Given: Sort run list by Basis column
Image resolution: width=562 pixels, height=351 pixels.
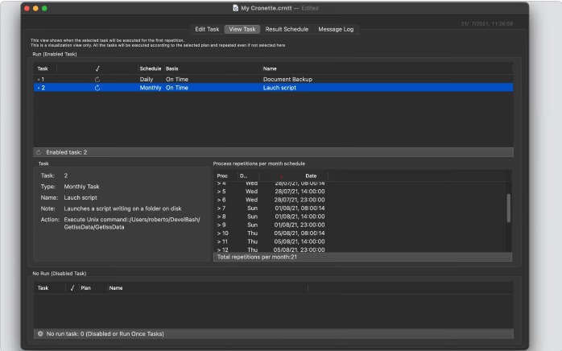Looking at the screenshot, I should click(x=172, y=68).
